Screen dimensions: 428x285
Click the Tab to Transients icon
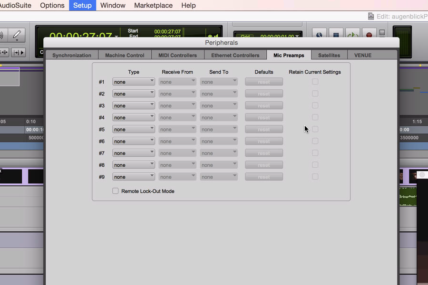coord(19,52)
